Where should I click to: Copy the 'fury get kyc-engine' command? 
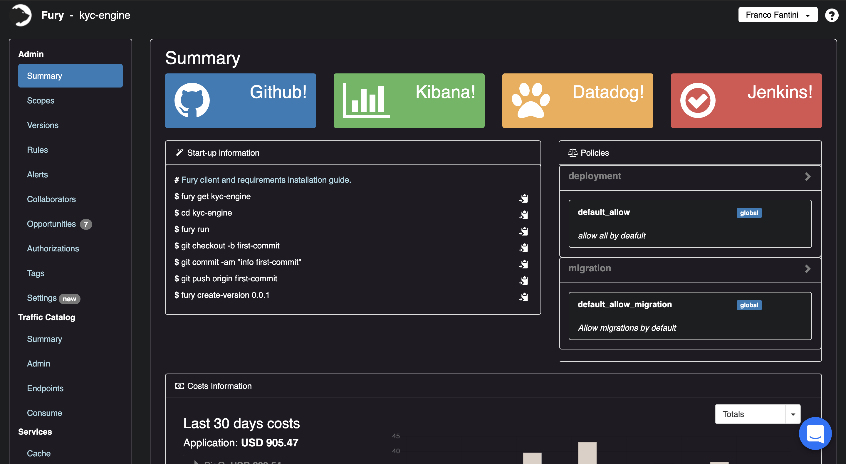pos(524,198)
